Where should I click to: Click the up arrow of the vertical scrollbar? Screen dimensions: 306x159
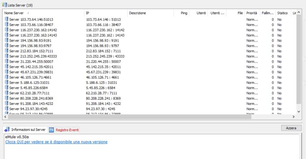(x=299, y=12)
